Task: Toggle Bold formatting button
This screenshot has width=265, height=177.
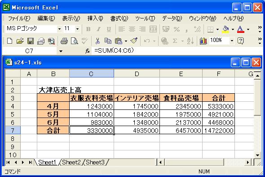Action: click(x=88, y=29)
